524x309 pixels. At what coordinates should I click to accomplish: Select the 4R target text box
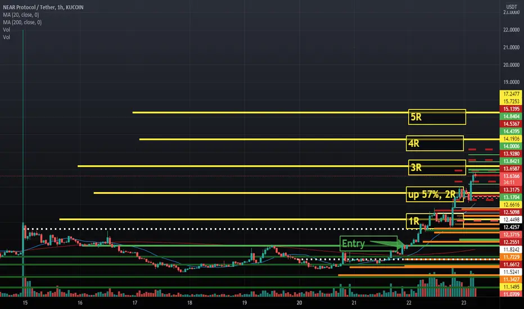435,143
